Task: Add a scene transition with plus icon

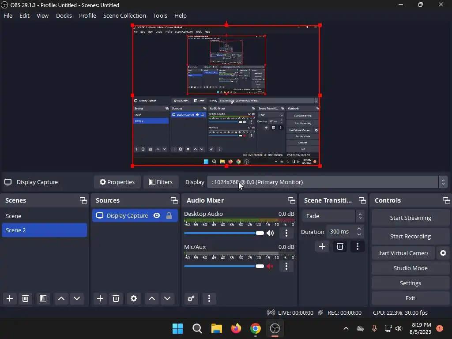Action: (322, 246)
